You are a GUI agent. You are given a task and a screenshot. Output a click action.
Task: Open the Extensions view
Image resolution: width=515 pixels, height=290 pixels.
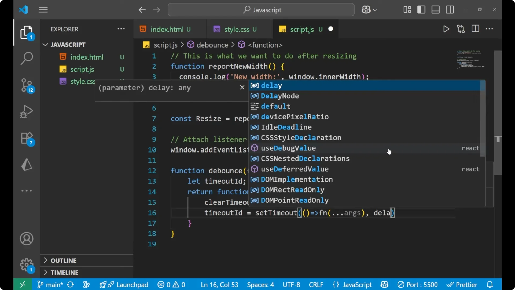click(27, 138)
